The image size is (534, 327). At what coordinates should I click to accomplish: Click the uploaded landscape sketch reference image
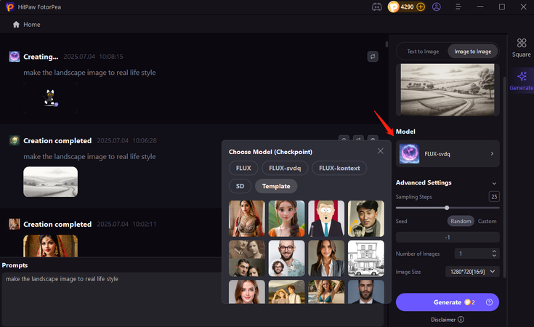click(448, 90)
